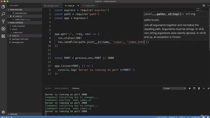Collapse the NODE-EXPRESS folder section
210x118 pixels.
(25, 23)
